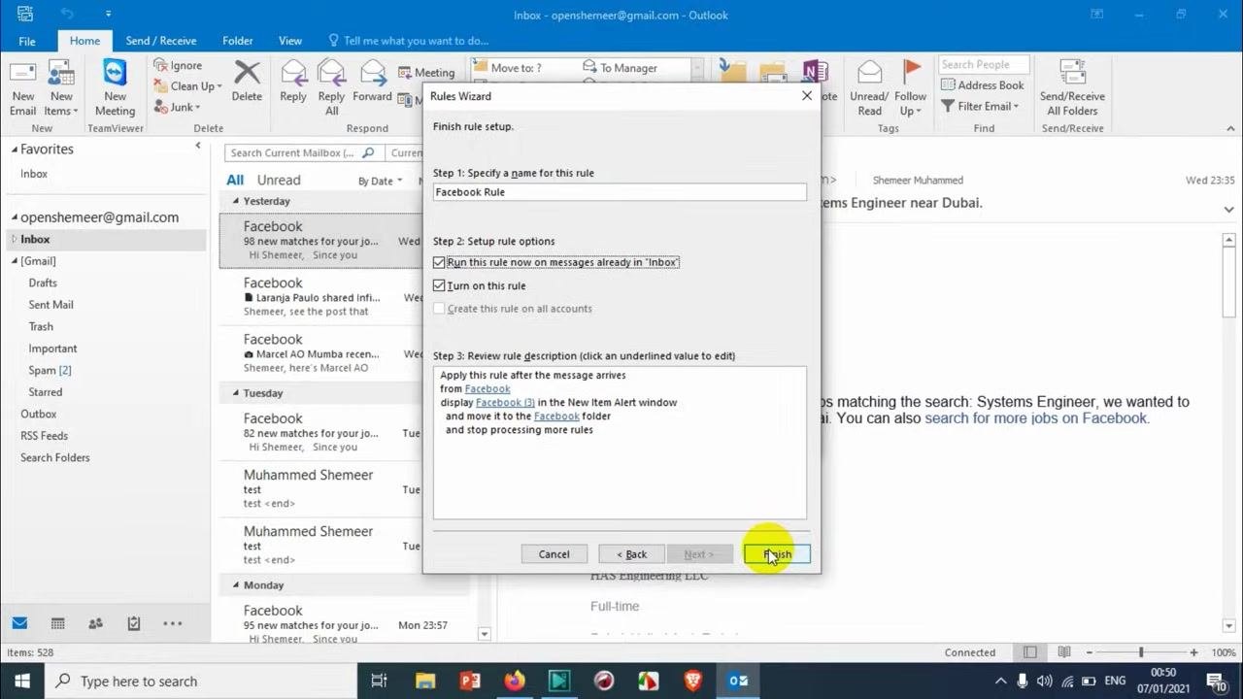Collapse the Favorites section
The height and width of the screenshot is (699, 1243).
(x=15, y=150)
